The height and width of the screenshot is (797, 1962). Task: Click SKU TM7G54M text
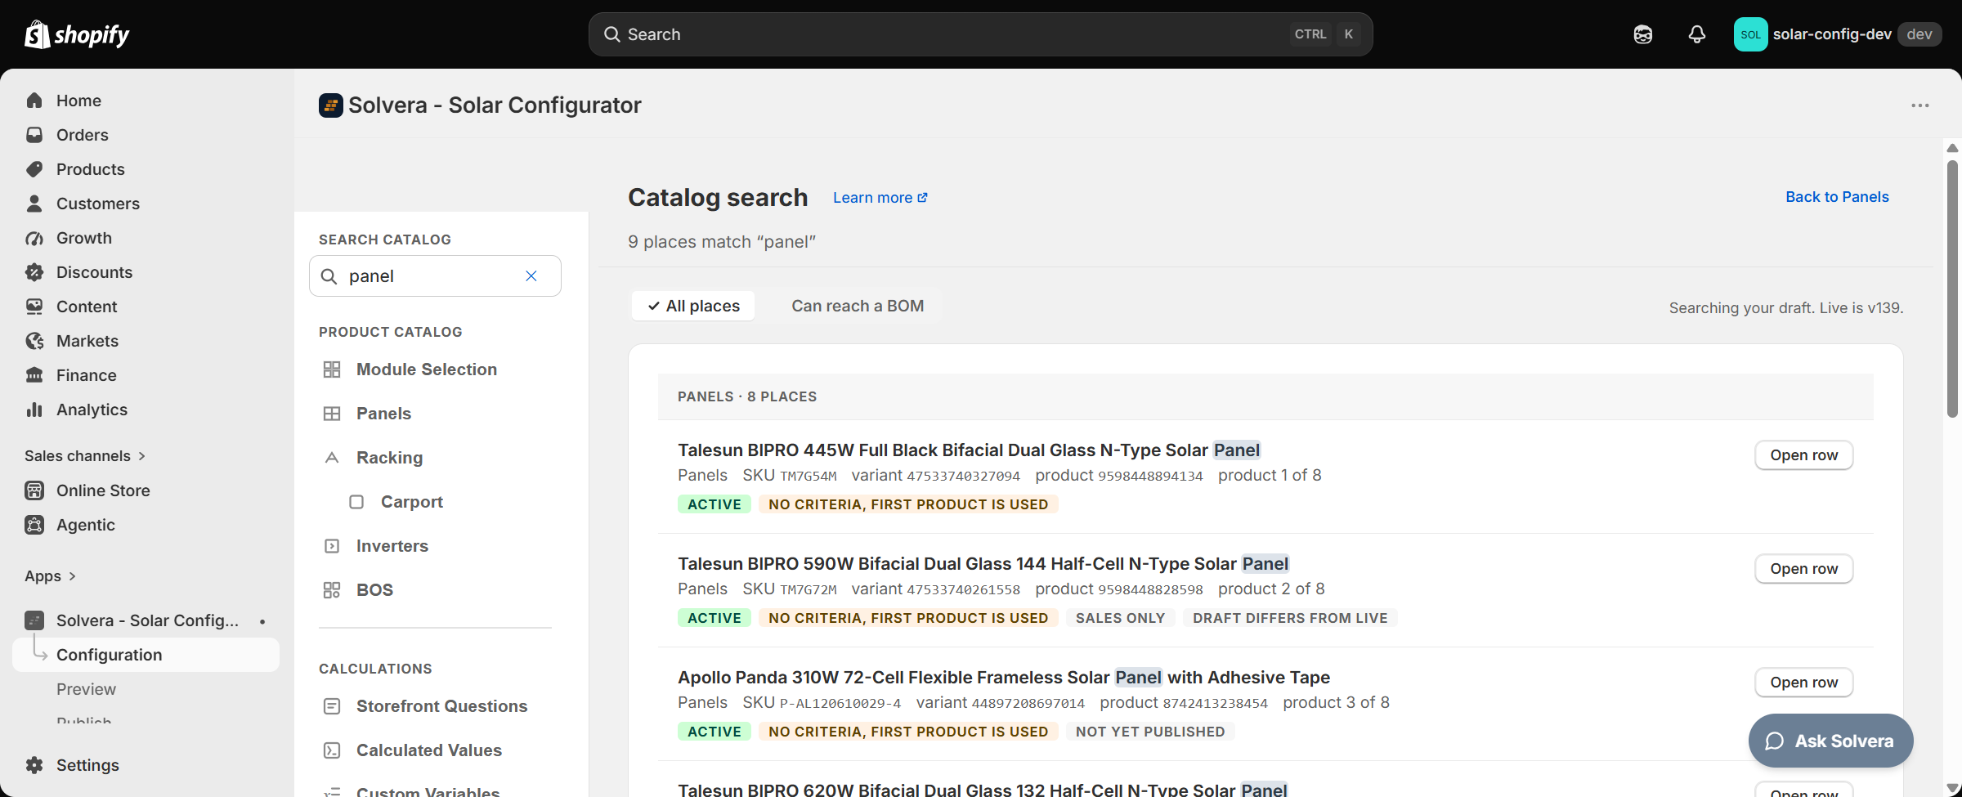click(789, 476)
